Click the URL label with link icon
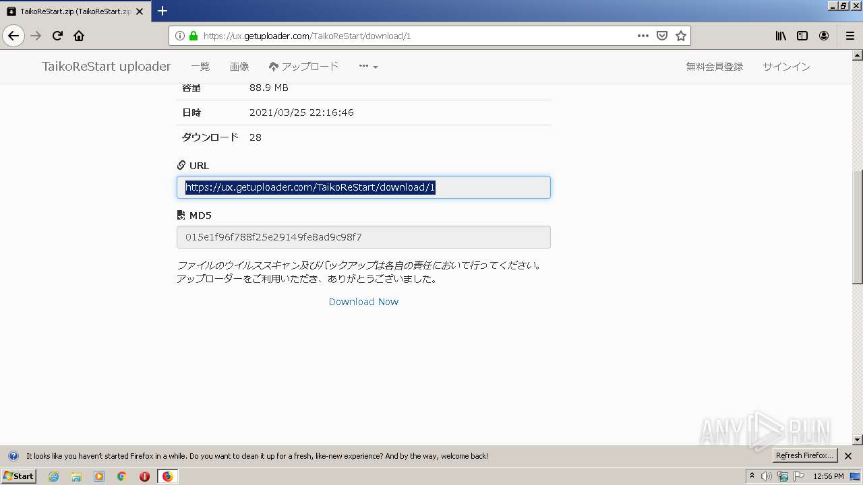This screenshot has width=863, height=485. point(193,166)
